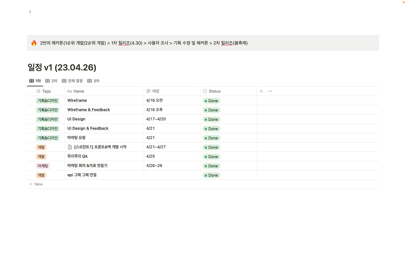The image size is (406, 254).
Task: Edit the 4/21~4/27 deadline cell
Action: coord(172,147)
